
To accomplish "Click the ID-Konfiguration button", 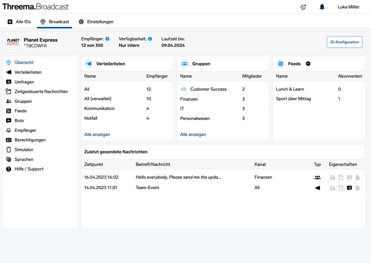I will [344, 42].
